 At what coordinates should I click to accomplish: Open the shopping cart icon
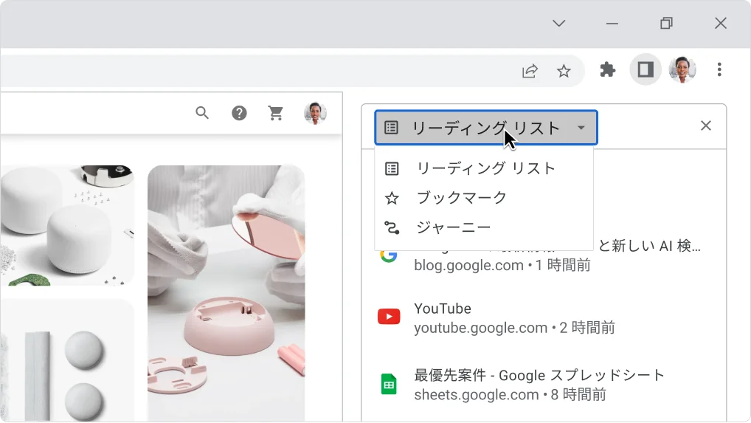[x=275, y=113]
